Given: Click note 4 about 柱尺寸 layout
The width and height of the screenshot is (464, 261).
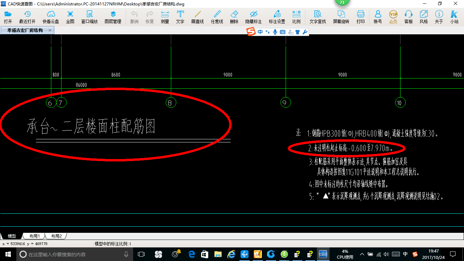Looking at the screenshot, I should coord(349,185).
